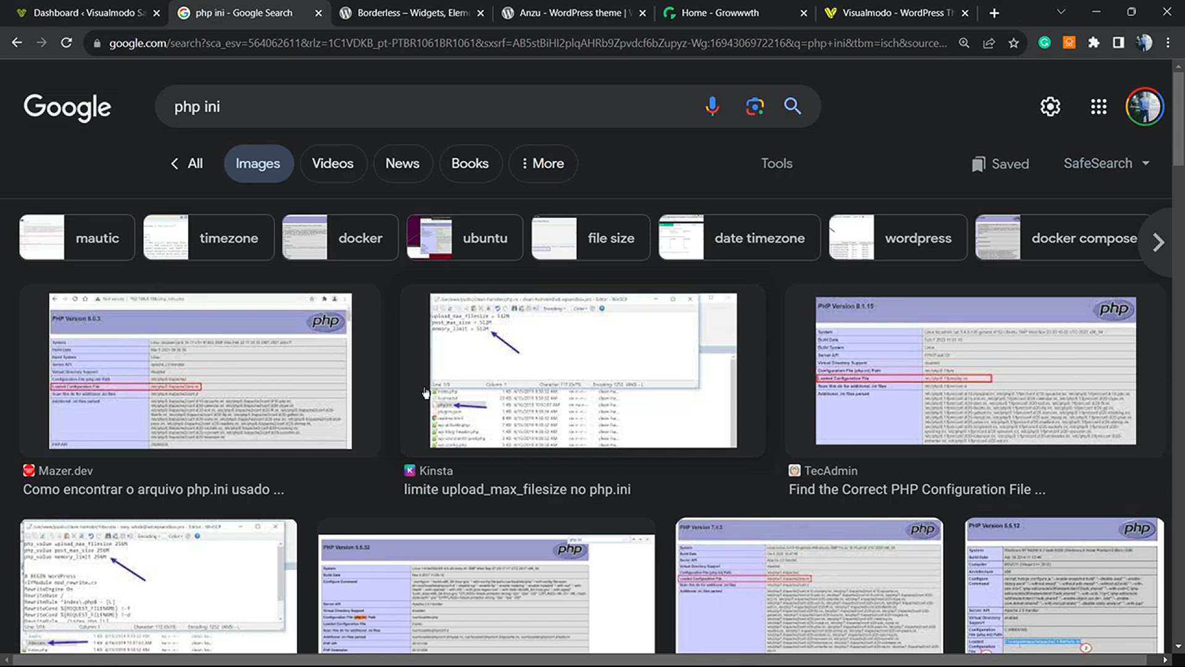
Task: View site information lock icon
Action: 97,43
